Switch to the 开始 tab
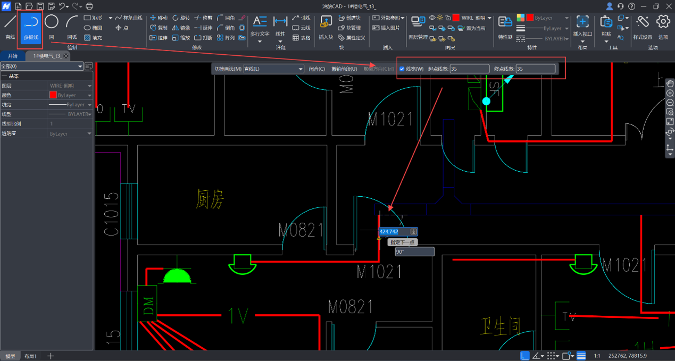Viewport: 675px width, 361px height. pos(12,56)
